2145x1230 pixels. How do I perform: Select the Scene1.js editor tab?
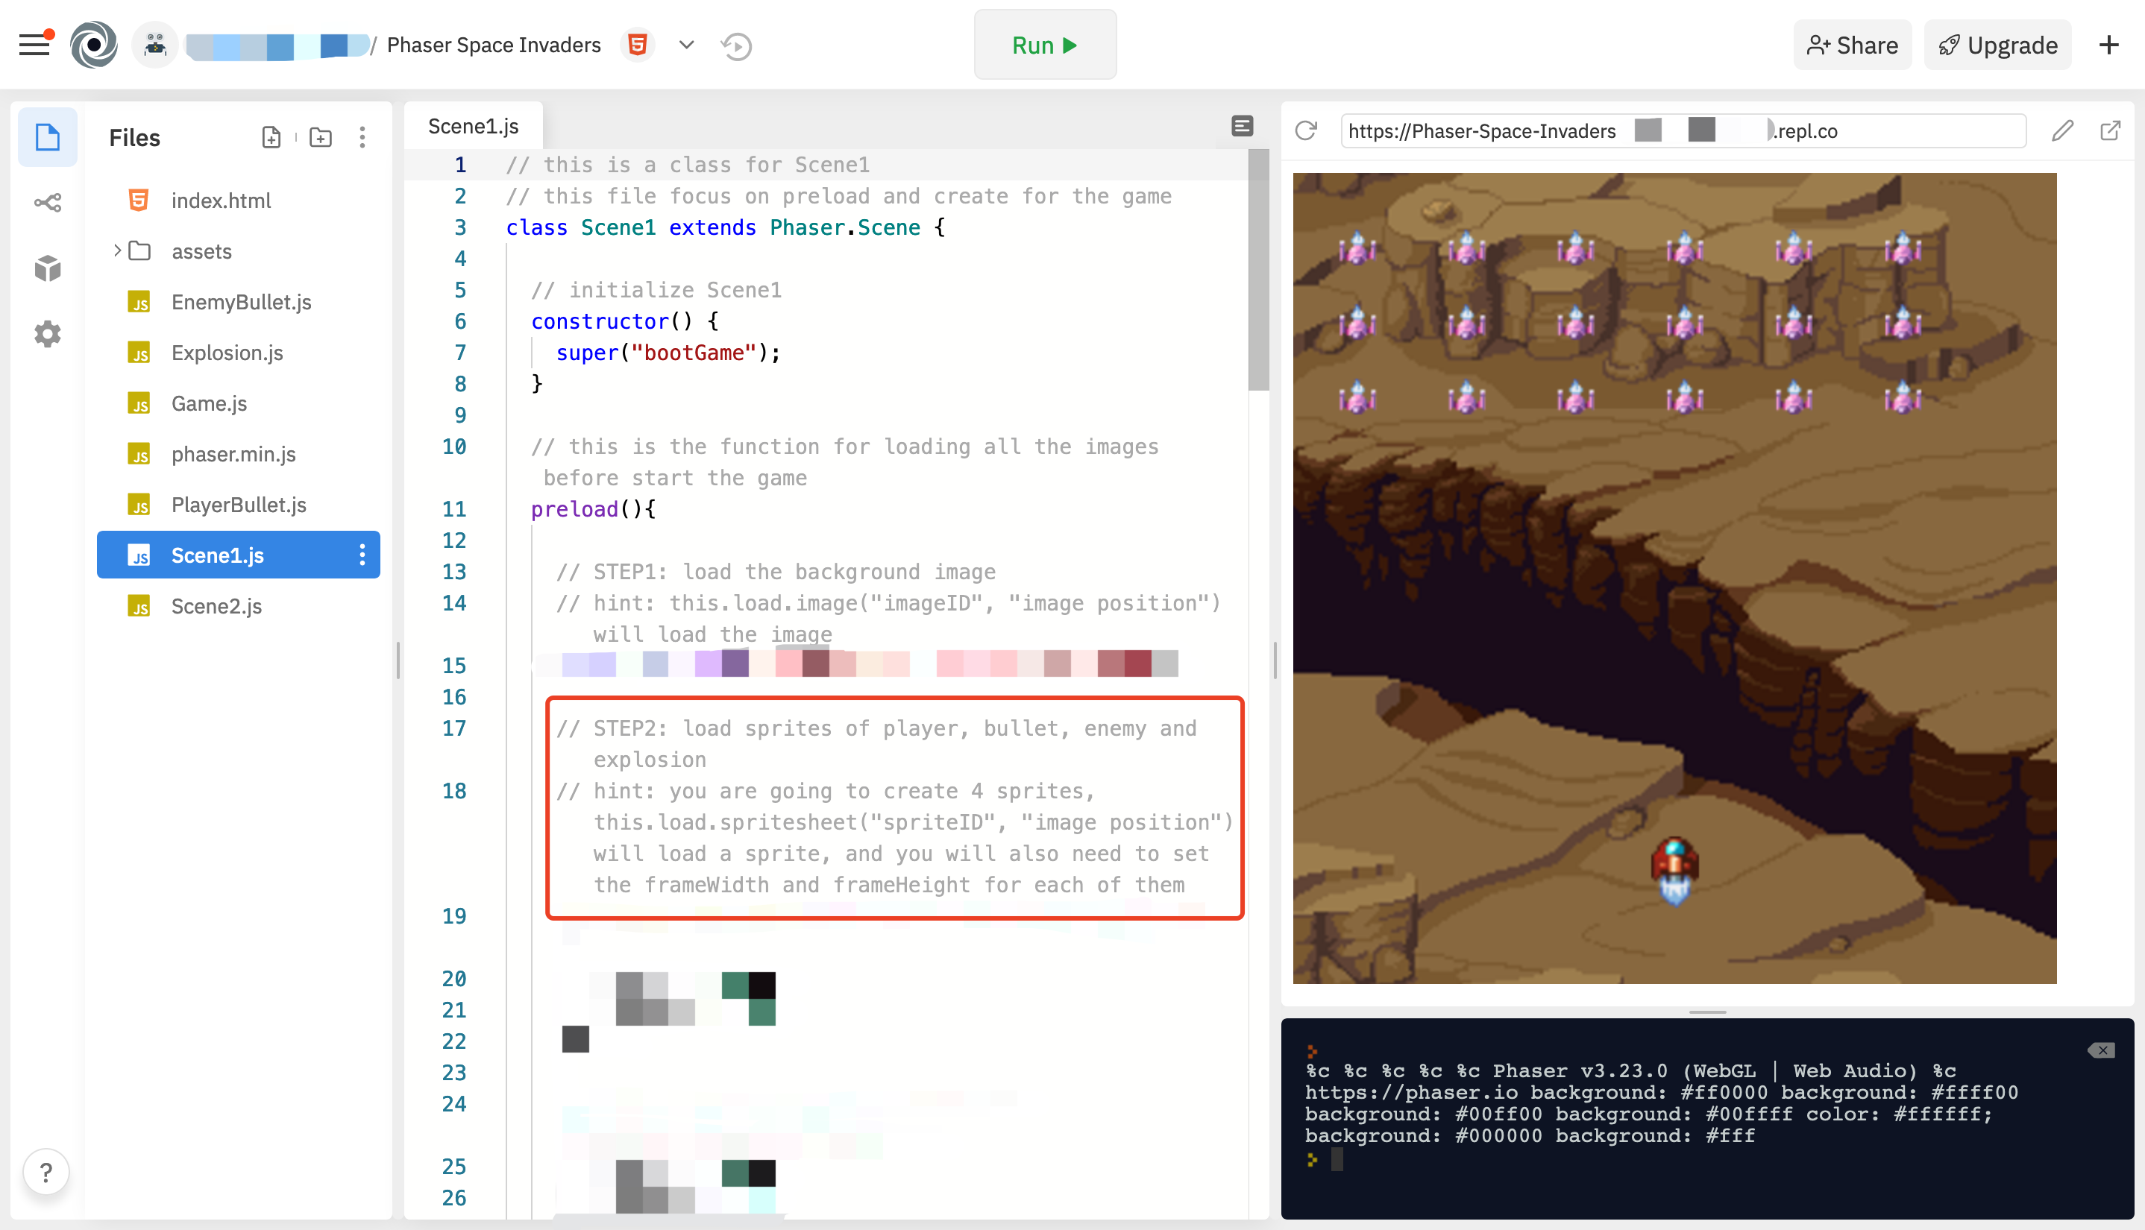click(x=474, y=127)
